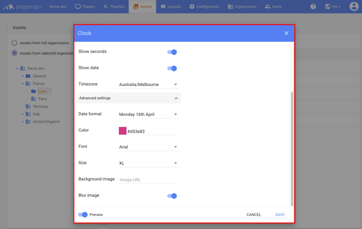The height and width of the screenshot is (229, 362).
Task: Open the user account avatar icon
Action: click(x=354, y=6)
